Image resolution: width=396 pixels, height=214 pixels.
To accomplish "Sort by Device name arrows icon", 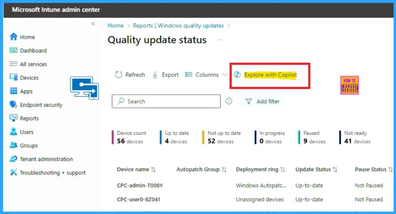I will (x=153, y=170).
